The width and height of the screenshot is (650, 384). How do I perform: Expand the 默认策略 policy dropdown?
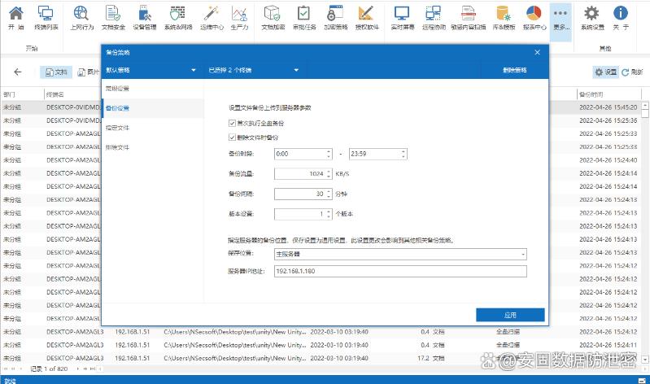(x=151, y=71)
